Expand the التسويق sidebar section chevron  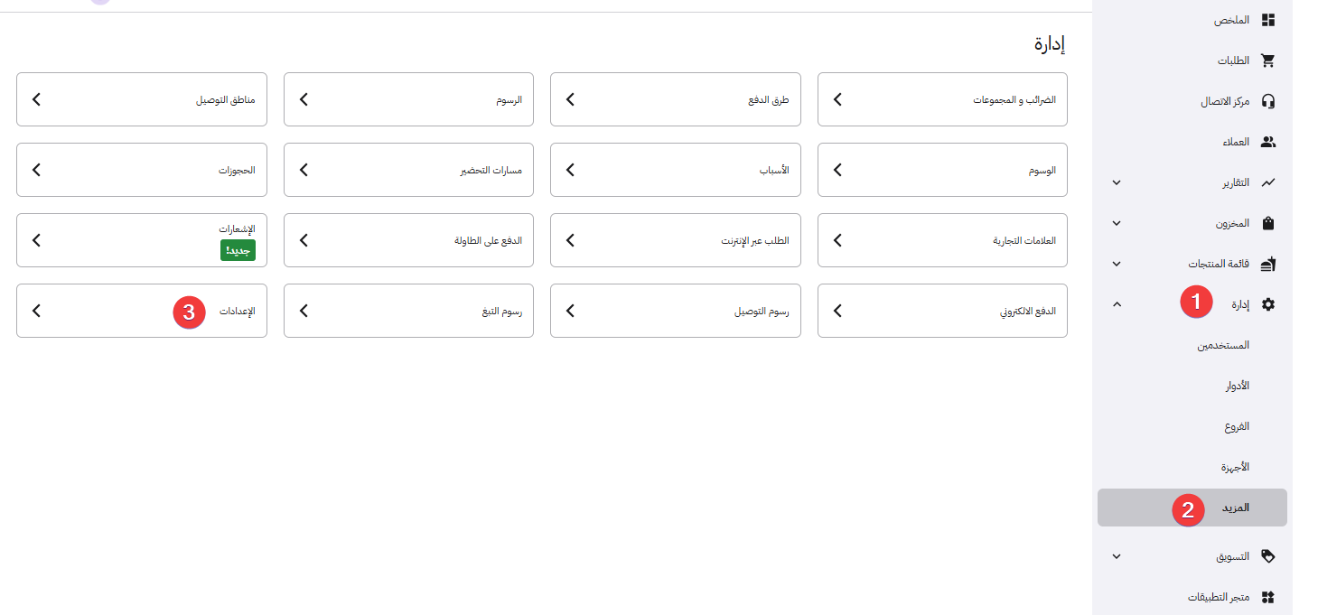pyautogui.click(x=1117, y=556)
